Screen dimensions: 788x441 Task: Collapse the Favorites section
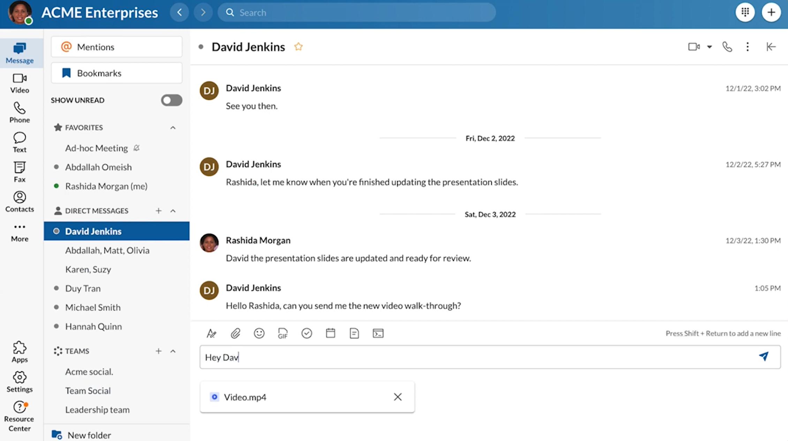click(173, 127)
